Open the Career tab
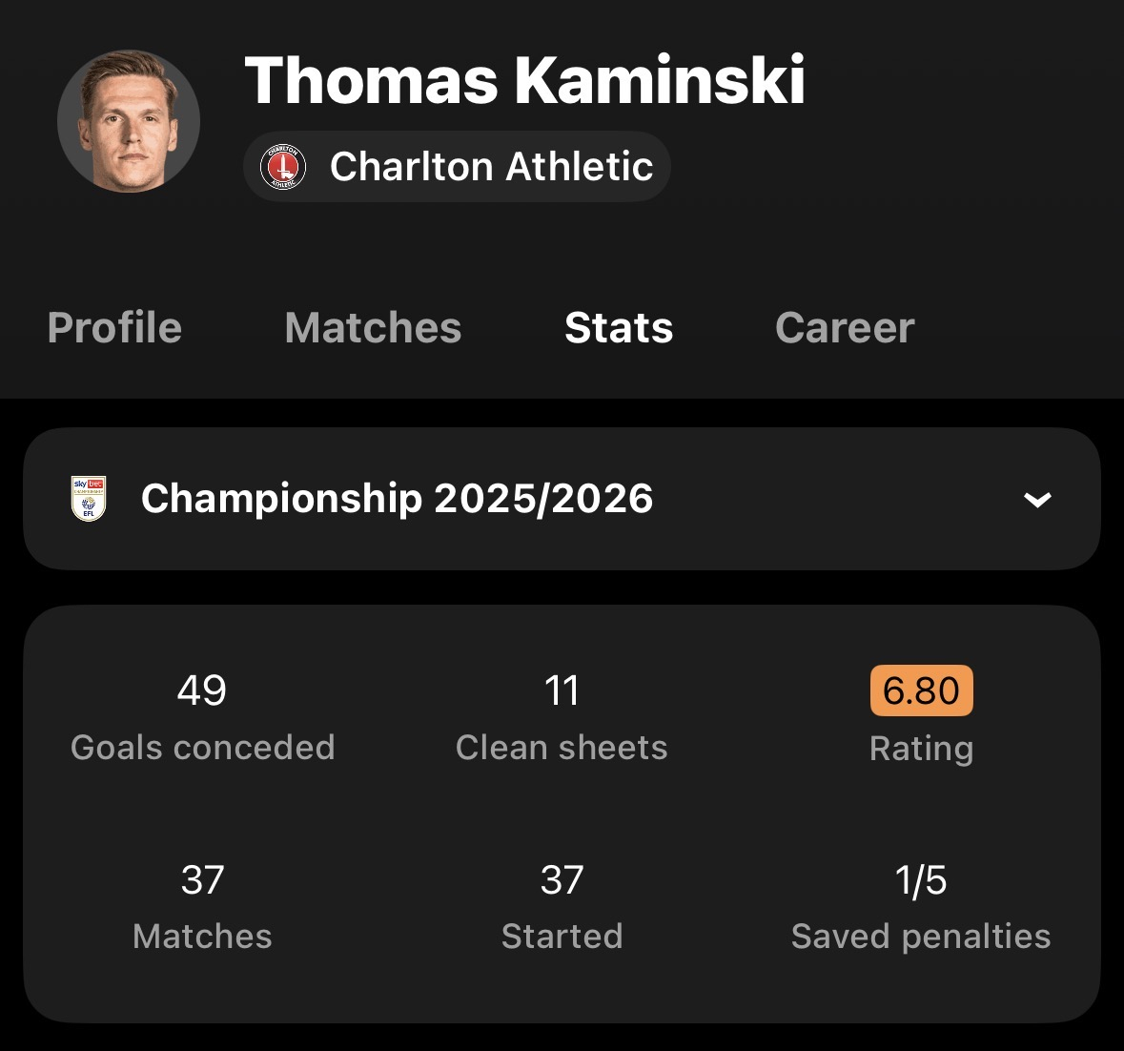Viewport: 1124px width, 1051px height. pos(845,328)
